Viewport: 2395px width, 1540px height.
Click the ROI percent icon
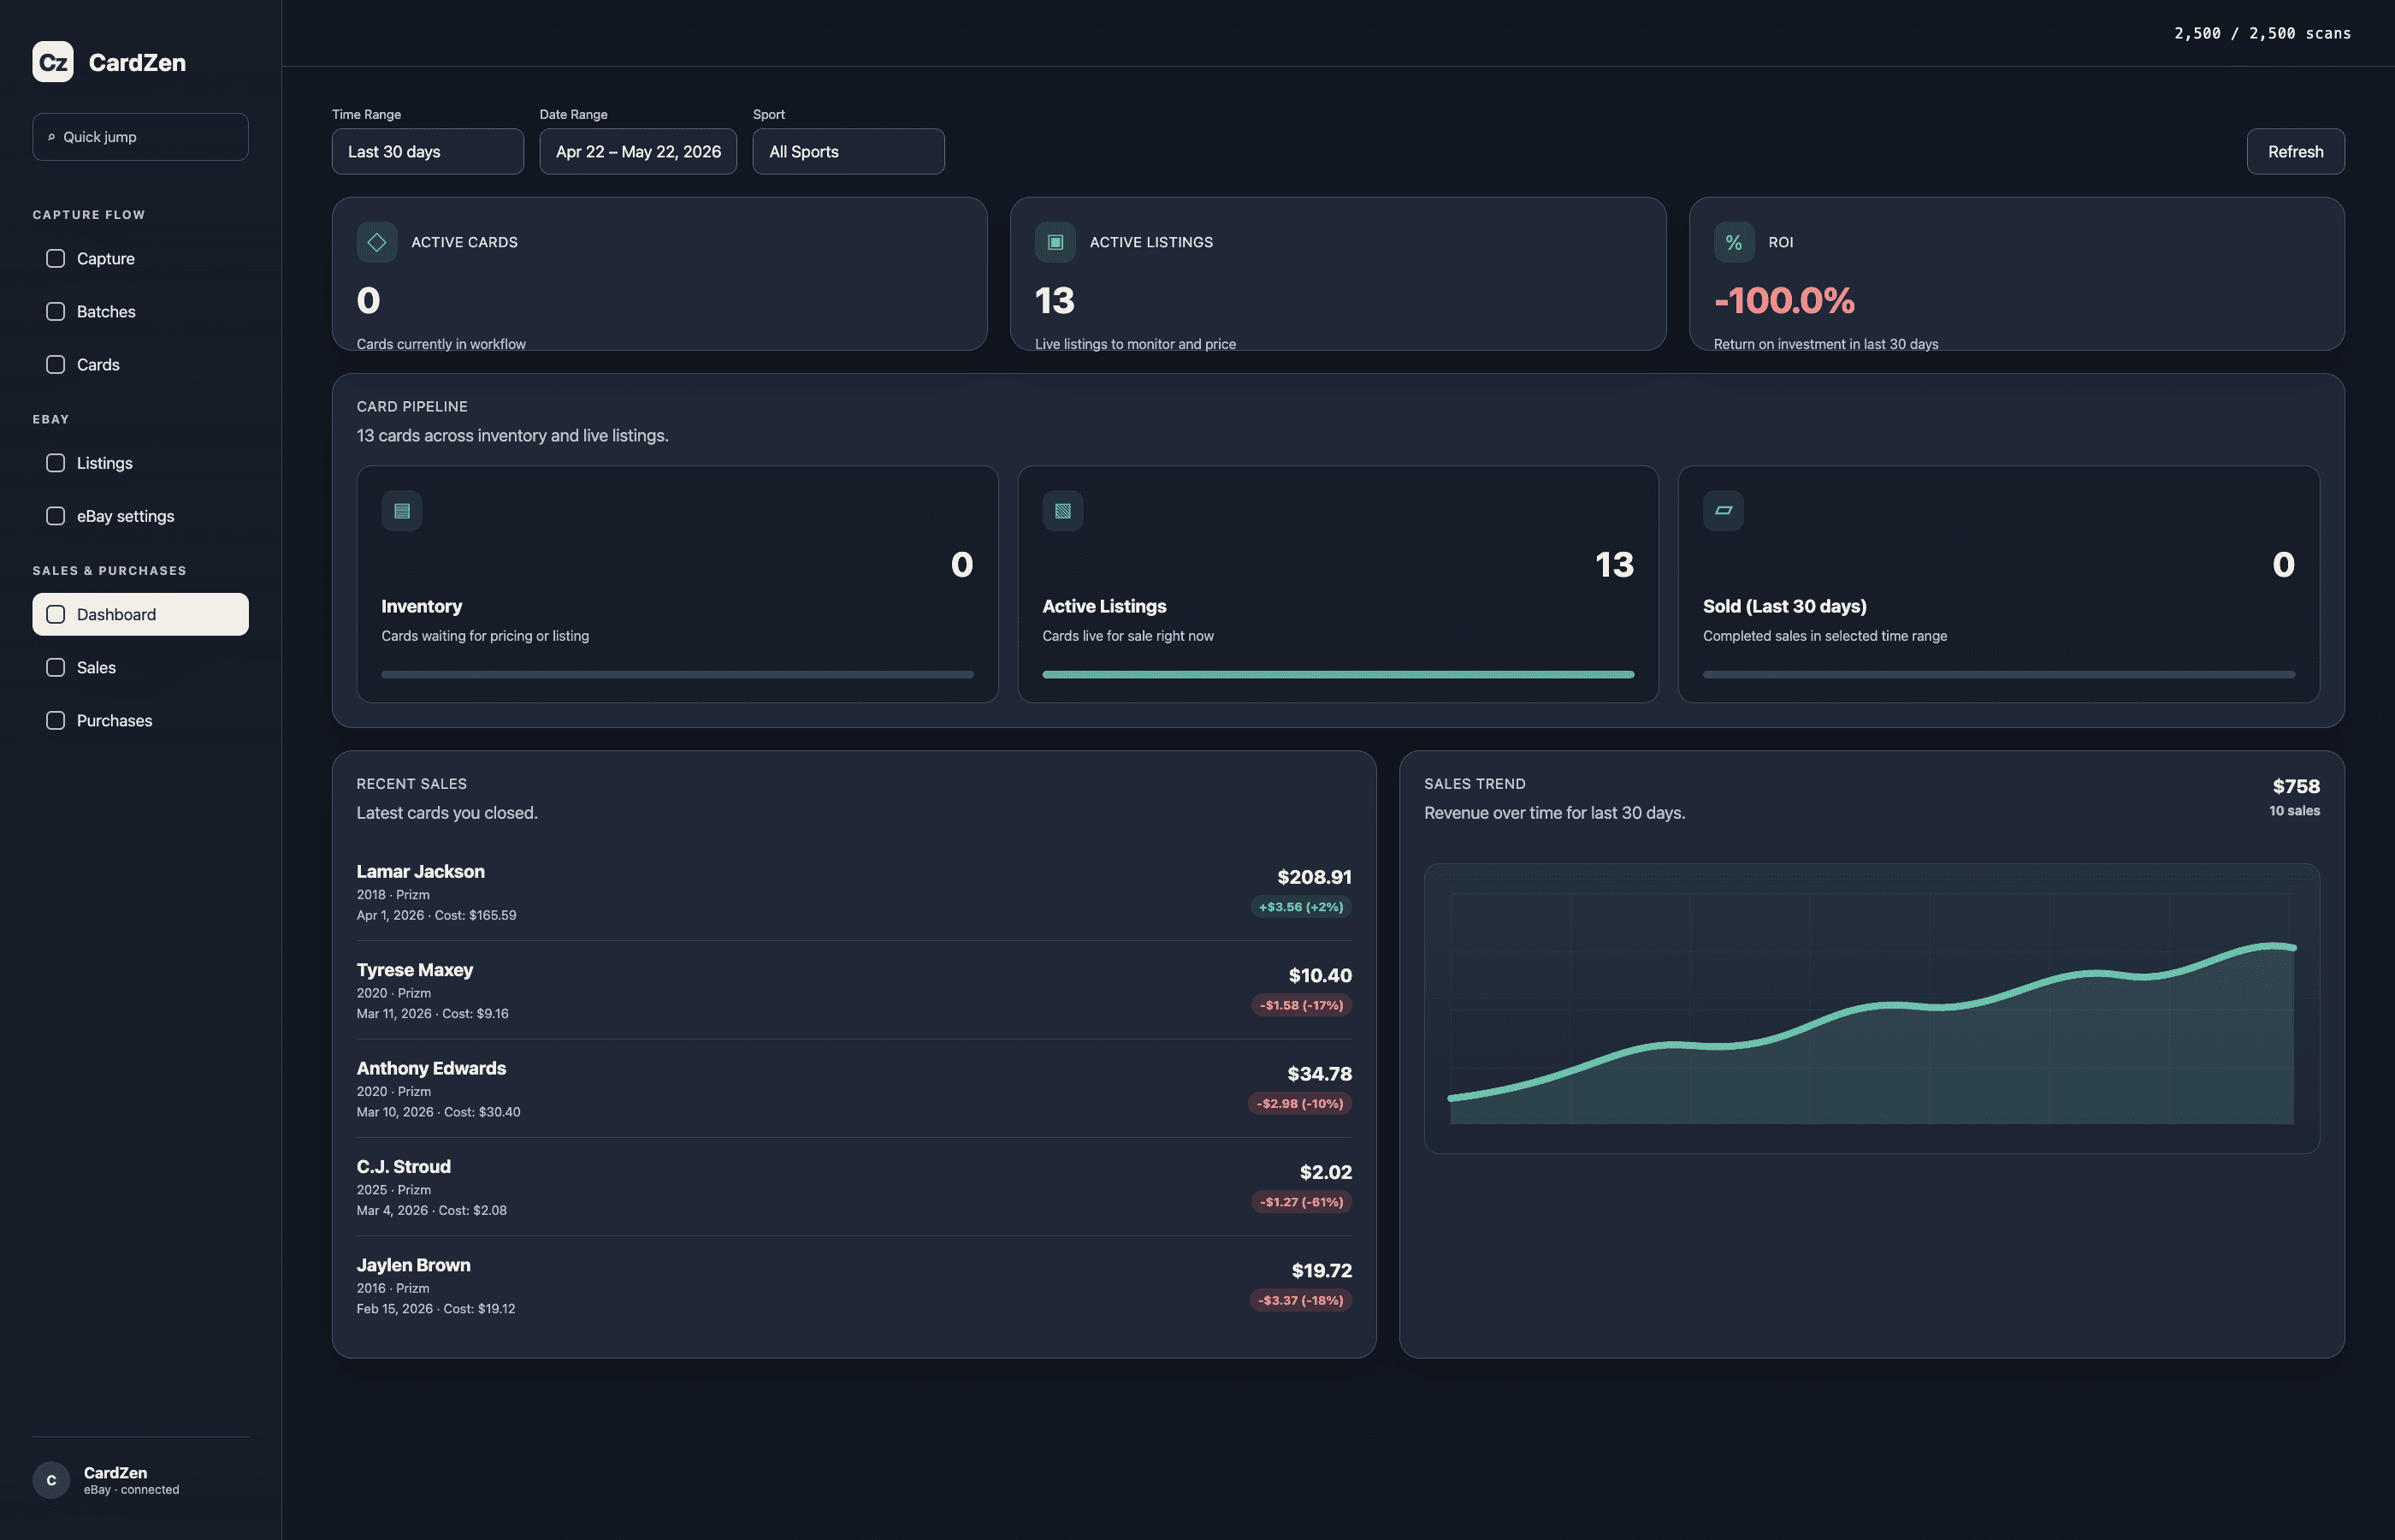click(x=1735, y=242)
